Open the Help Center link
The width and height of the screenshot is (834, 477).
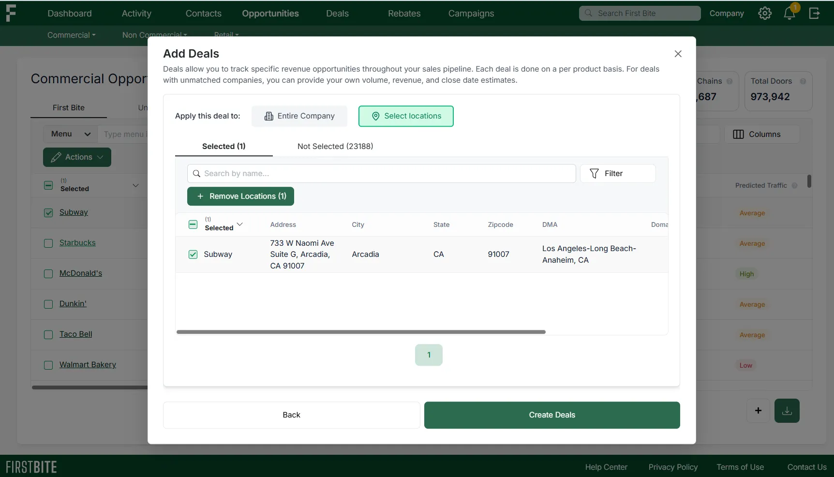(x=606, y=467)
